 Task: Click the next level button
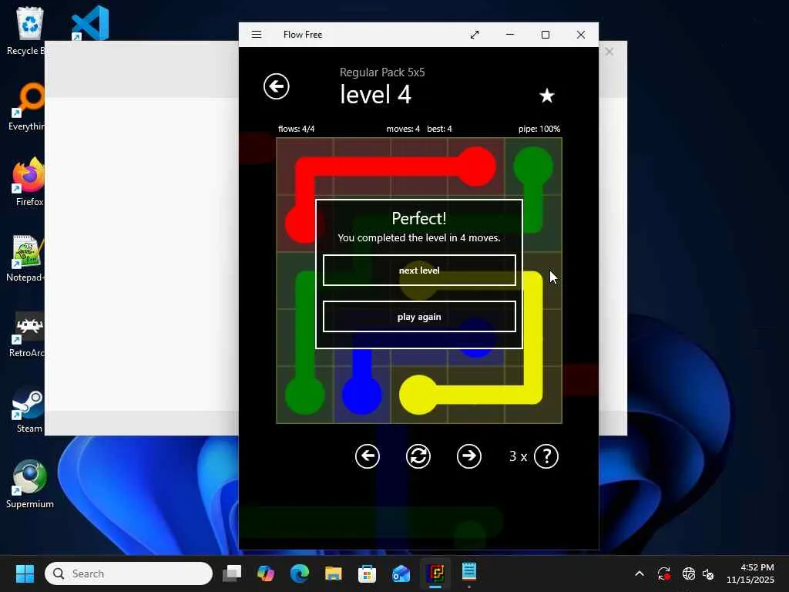(419, 271)
